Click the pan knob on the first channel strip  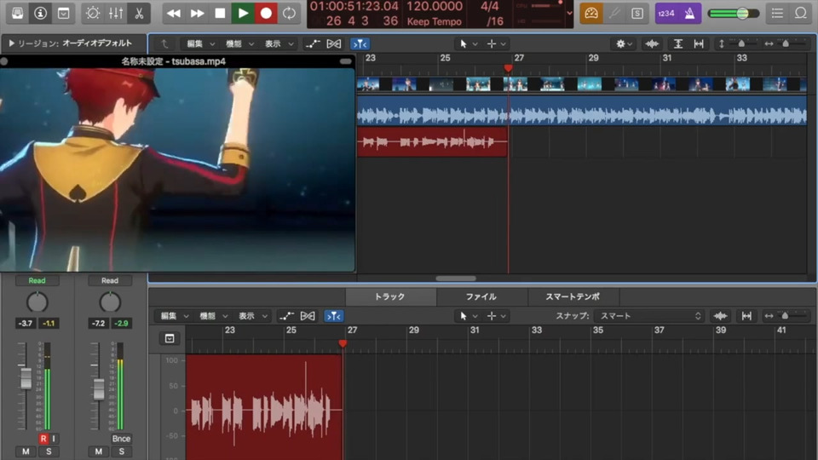point(37,302)
